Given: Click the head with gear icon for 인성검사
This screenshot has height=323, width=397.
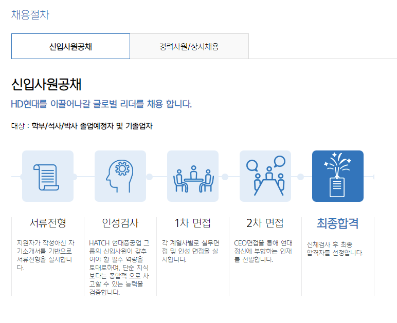Looking at the screenshot, I should [120, 176].
